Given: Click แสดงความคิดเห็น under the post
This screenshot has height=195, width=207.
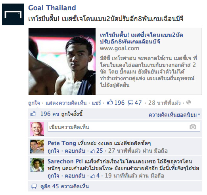Looking at the screenshot, I should [66, 103].
